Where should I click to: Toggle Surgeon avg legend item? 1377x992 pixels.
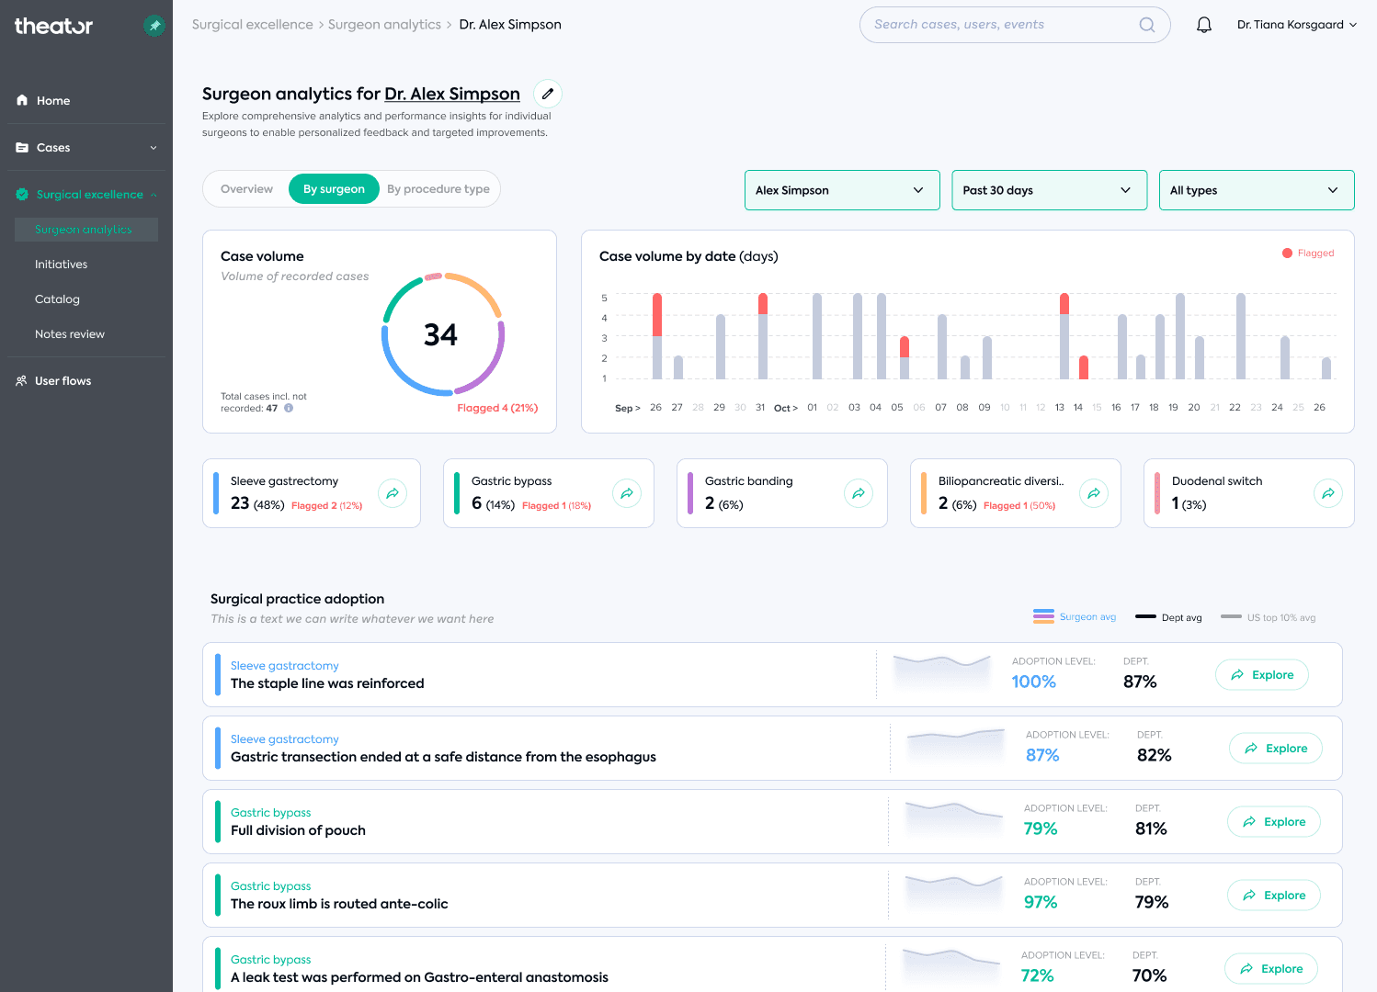click(1075, 617)
